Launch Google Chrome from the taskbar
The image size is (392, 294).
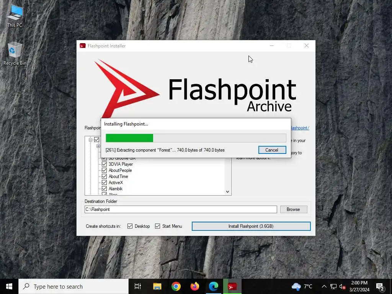[176, 286]
